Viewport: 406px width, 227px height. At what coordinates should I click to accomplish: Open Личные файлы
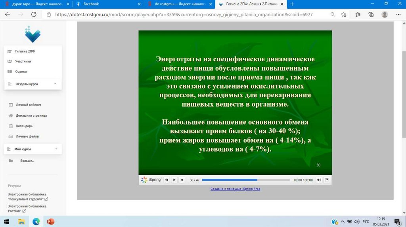(x=27, y=136)
